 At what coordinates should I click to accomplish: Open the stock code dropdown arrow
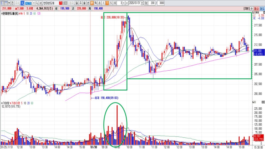34,3
